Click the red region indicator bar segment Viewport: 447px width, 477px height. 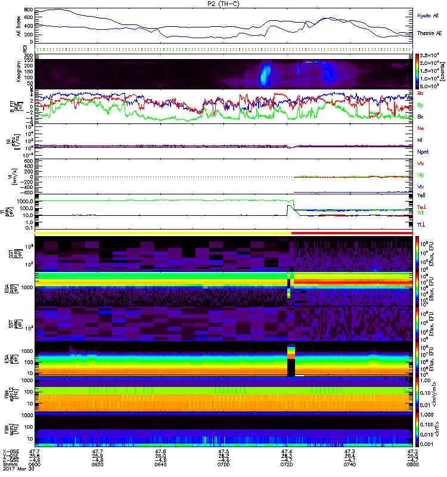pyautogui.click(x=352, y=233)
